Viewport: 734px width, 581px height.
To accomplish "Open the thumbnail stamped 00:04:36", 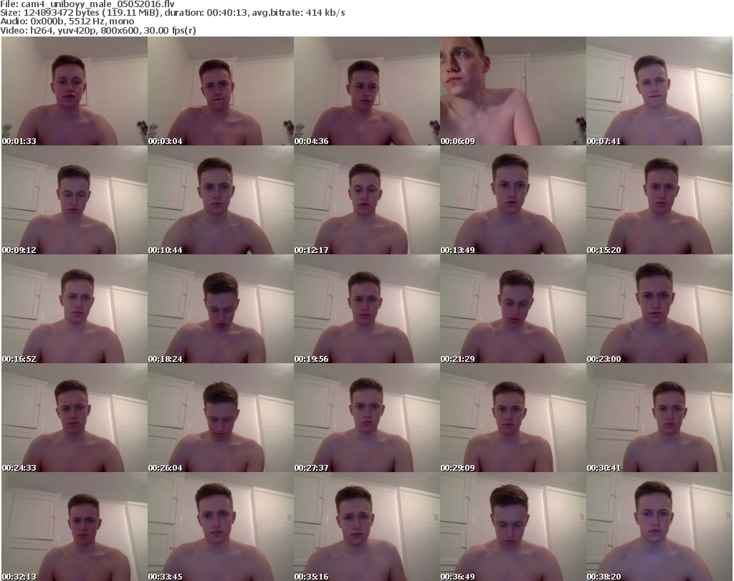I will (x=367, y=91).
